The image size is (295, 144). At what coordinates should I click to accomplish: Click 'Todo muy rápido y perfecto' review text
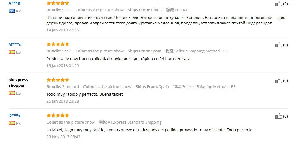[72, 94]
